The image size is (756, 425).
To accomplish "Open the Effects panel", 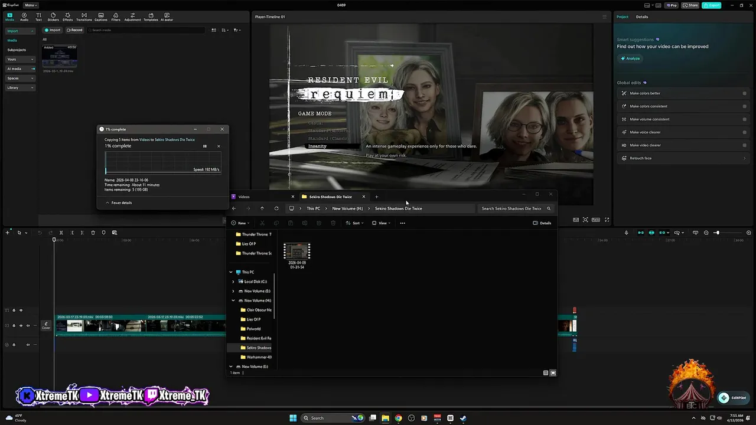I will click(x=67, y=17).
